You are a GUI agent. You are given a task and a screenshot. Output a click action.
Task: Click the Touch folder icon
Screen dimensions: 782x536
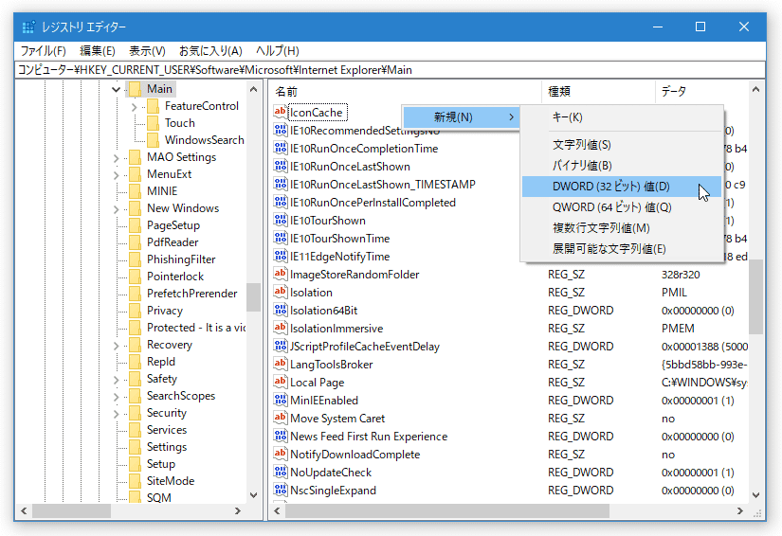(153, 122)
